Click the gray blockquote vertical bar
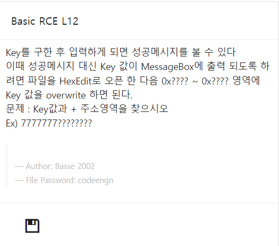This screenshot has width=279, height=246. click(x=7, y=165)
